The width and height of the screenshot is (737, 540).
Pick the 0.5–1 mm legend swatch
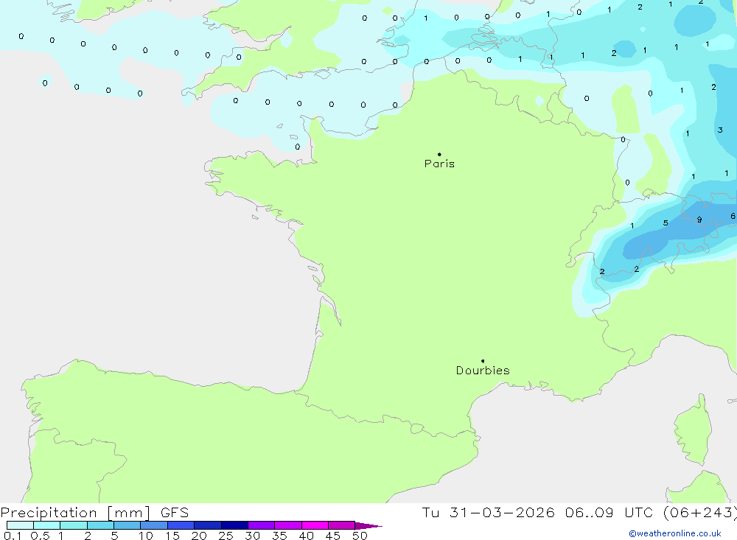[47, 525]
